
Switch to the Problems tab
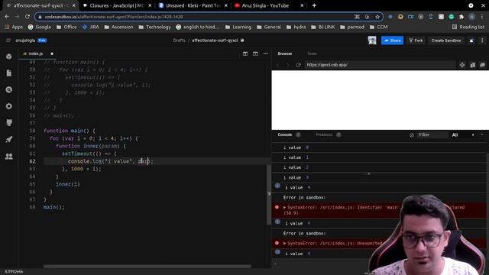[324, 134]
